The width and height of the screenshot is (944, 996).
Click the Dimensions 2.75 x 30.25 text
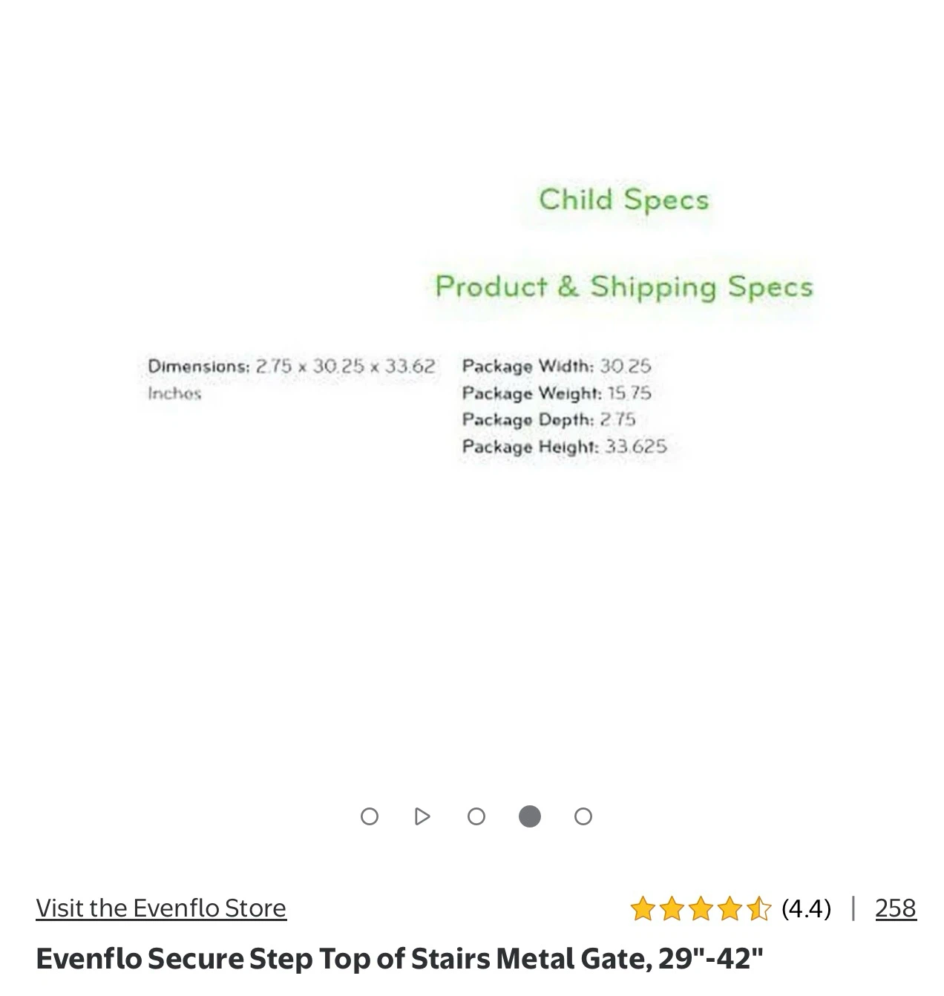point(292,366)
